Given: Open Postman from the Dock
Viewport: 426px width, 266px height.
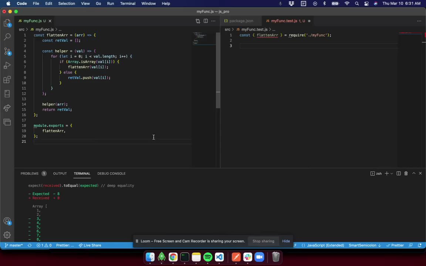Looking at the screenshot, I should tap(236, 257).
